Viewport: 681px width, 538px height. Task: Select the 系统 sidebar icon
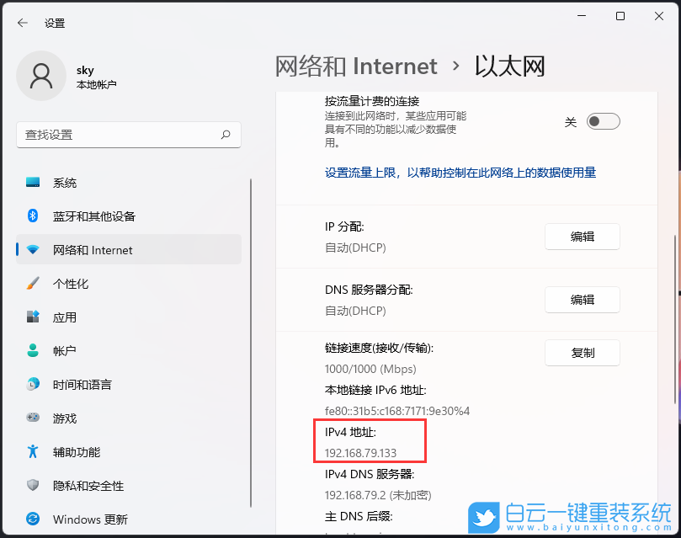(32, 183)
